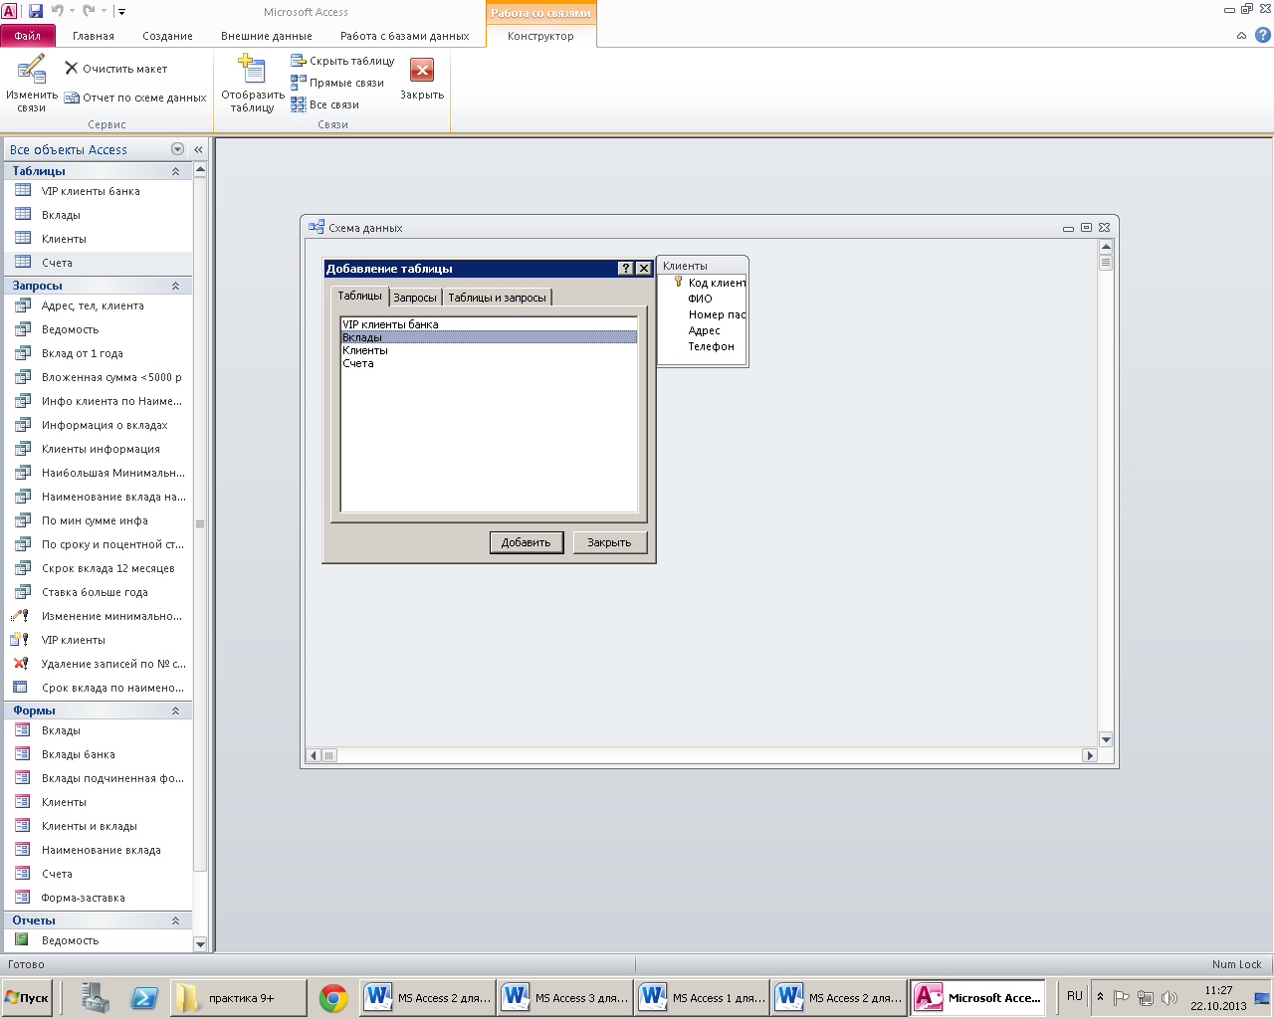Viewport: 1274px width, 1019px height.
Task: Switch to Запросы tab in dialog
Action: pos(415,298)
